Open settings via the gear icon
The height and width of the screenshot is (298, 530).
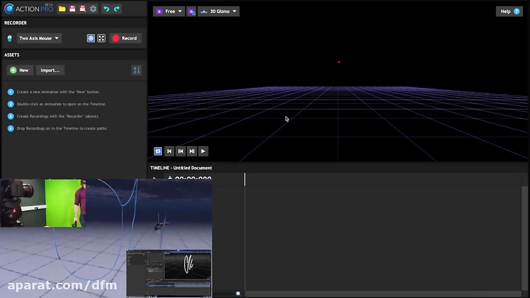[x=93, y=9]
